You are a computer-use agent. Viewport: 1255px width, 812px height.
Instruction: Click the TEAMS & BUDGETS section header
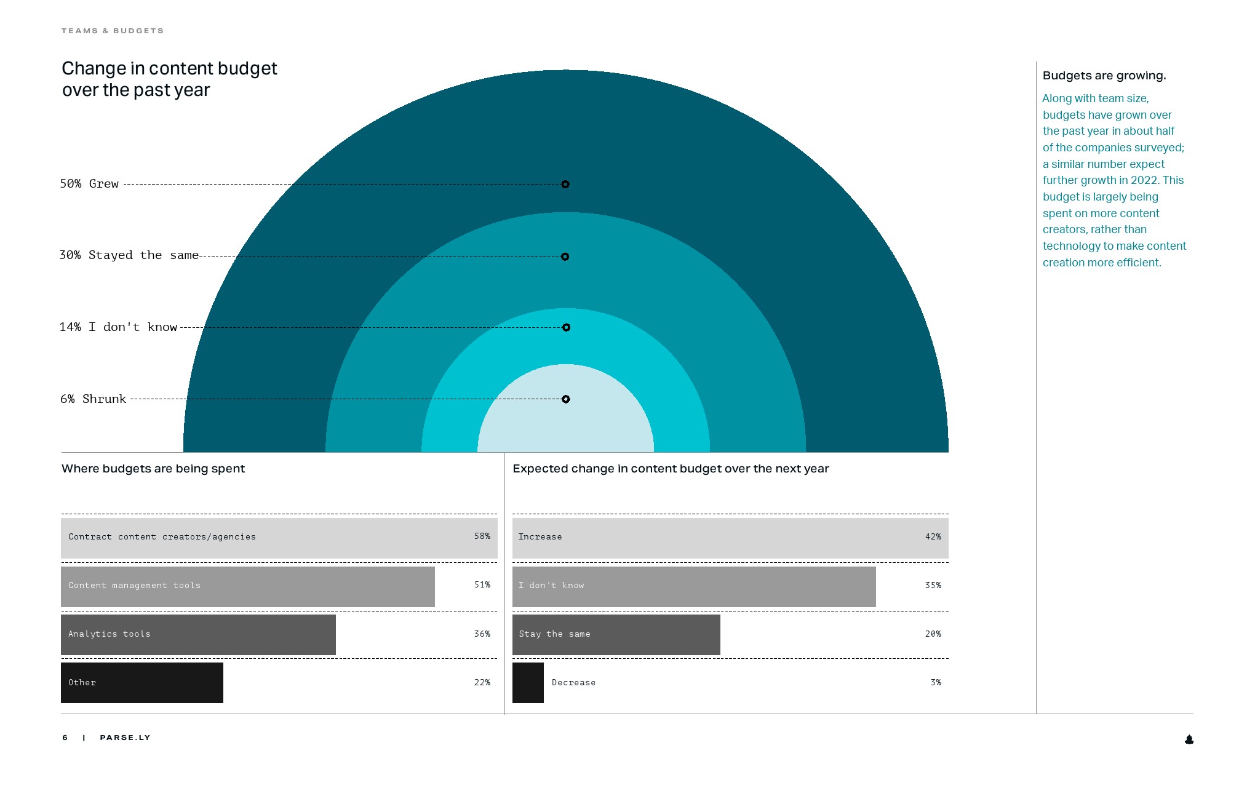tap(113, 31)
